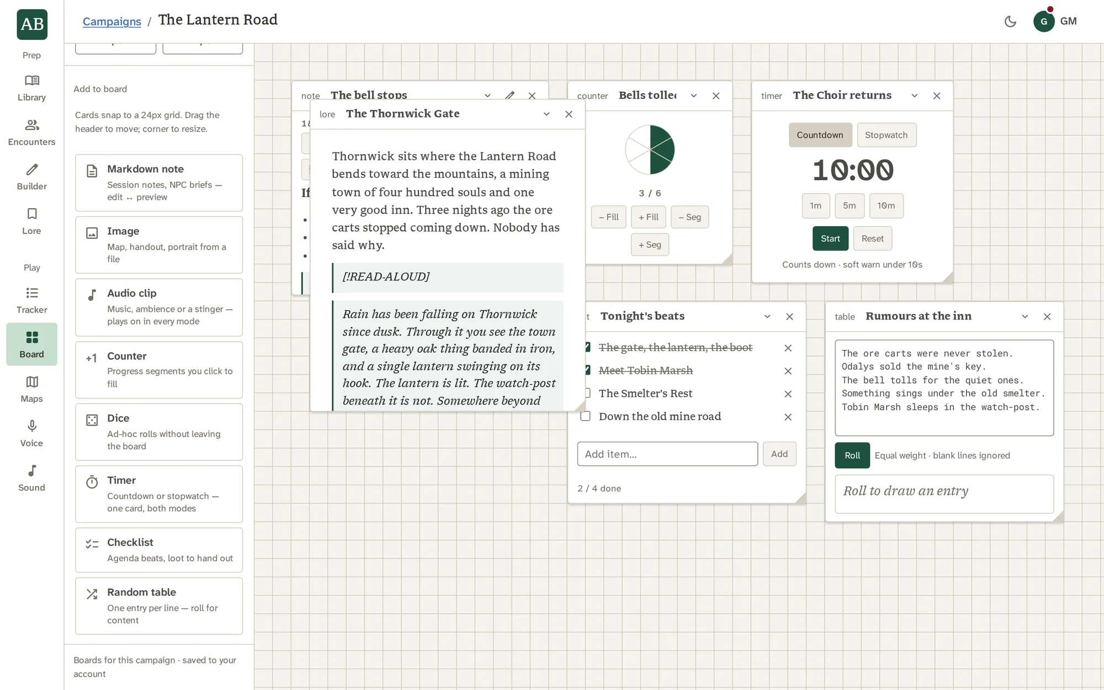Focus the 'Add item...' input field
The image size is (1104, 690).
pyautogui.click(x=667, y=454)
